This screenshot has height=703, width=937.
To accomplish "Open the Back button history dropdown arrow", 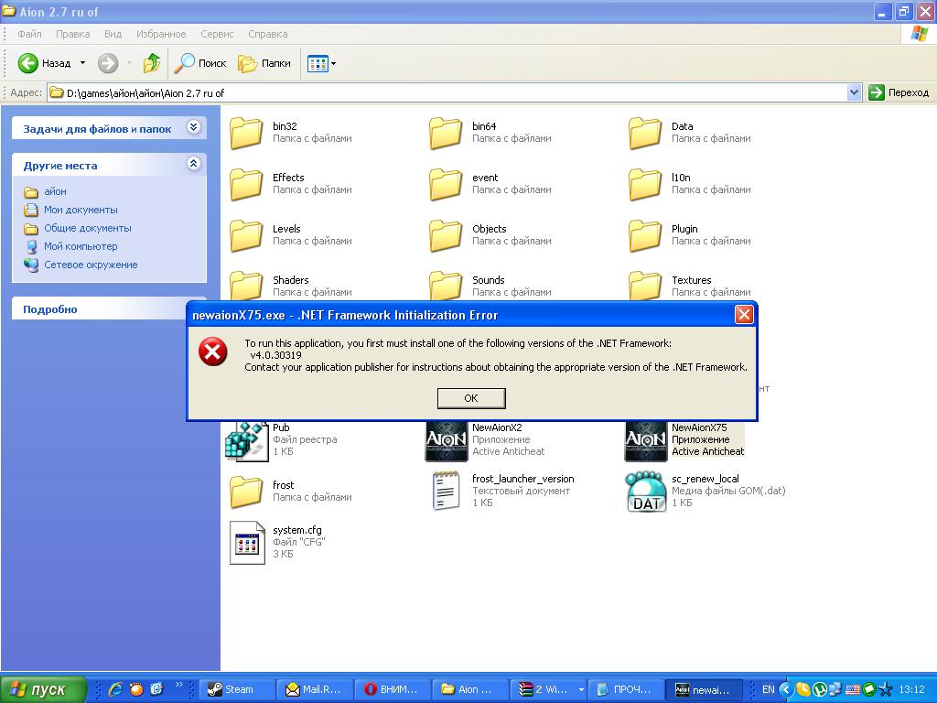I will coord(82,63).
